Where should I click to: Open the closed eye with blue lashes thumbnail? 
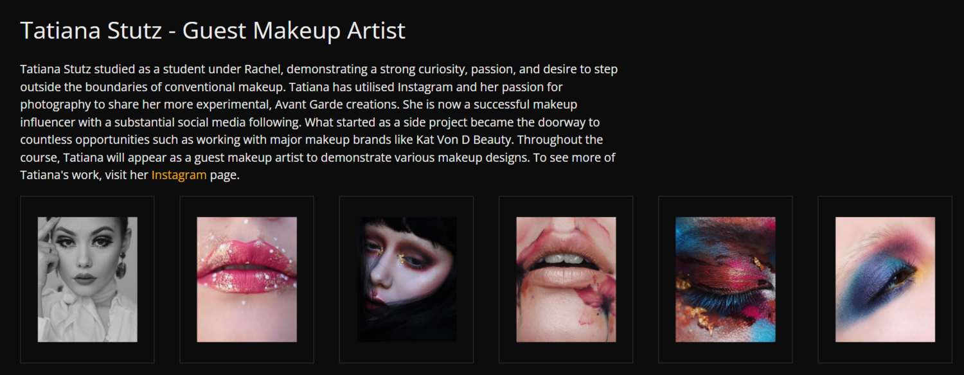[725, 279]
